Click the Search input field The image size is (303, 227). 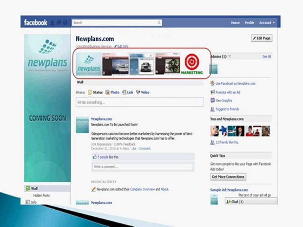[117, 23]
